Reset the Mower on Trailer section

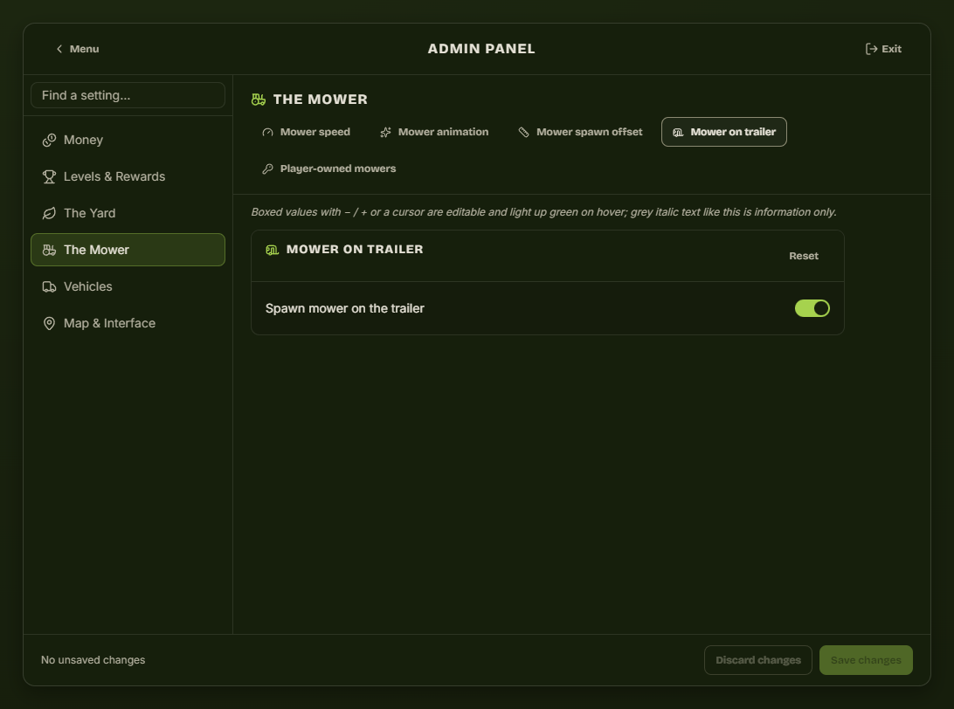(x=804, y=256)
